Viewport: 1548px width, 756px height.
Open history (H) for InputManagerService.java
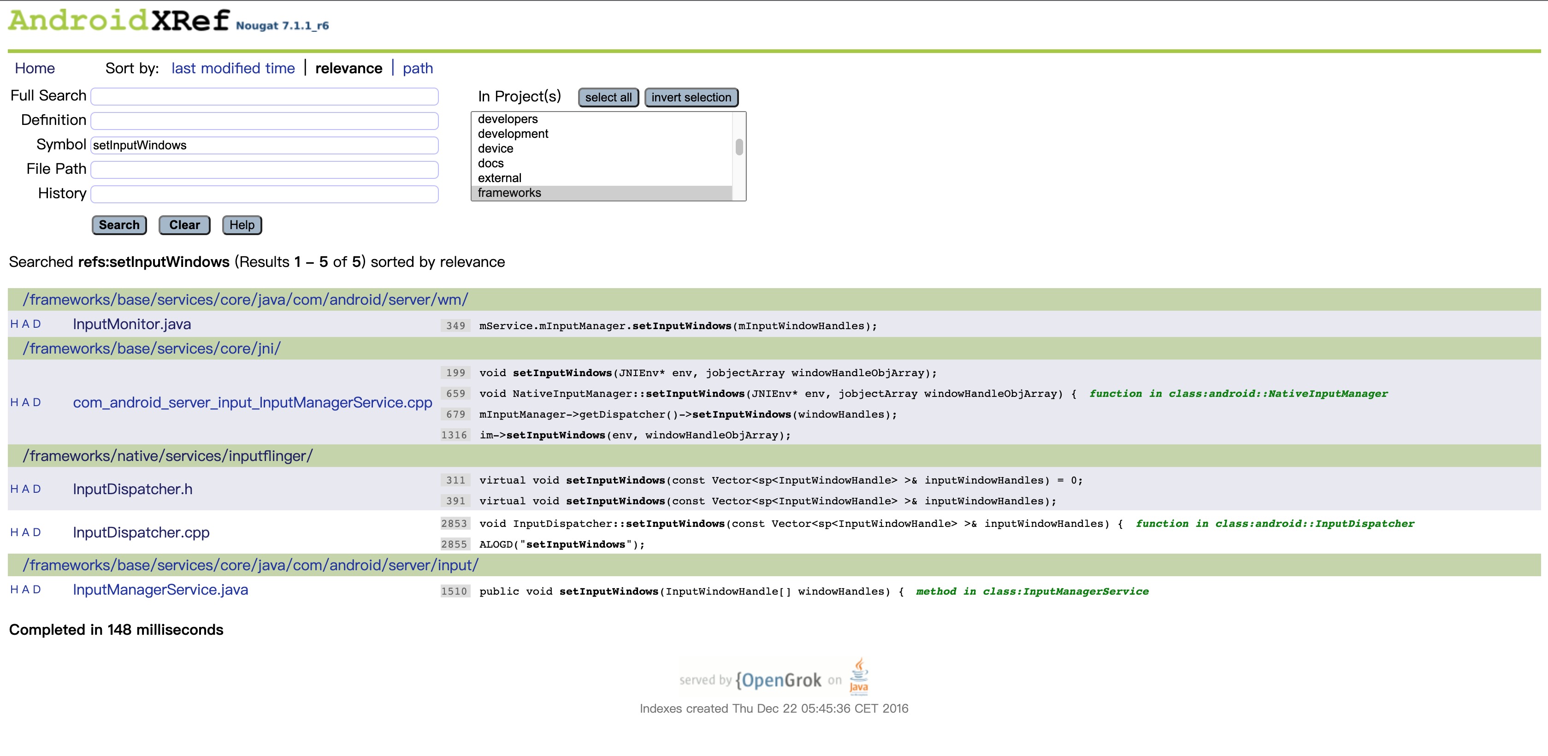pyautogui.click(x=14, y=590)
